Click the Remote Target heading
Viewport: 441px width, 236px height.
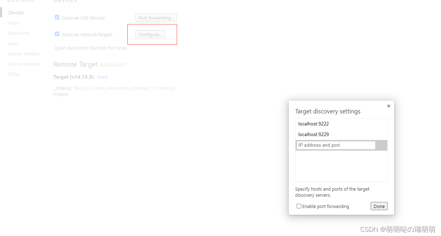click(x=75, y=64)
